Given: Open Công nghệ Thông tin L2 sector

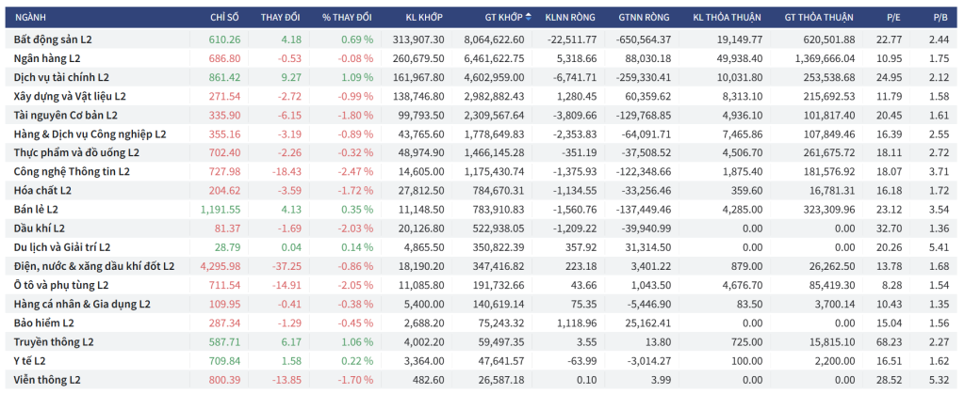Looking at the screenshot, I should tap(72, 171).
